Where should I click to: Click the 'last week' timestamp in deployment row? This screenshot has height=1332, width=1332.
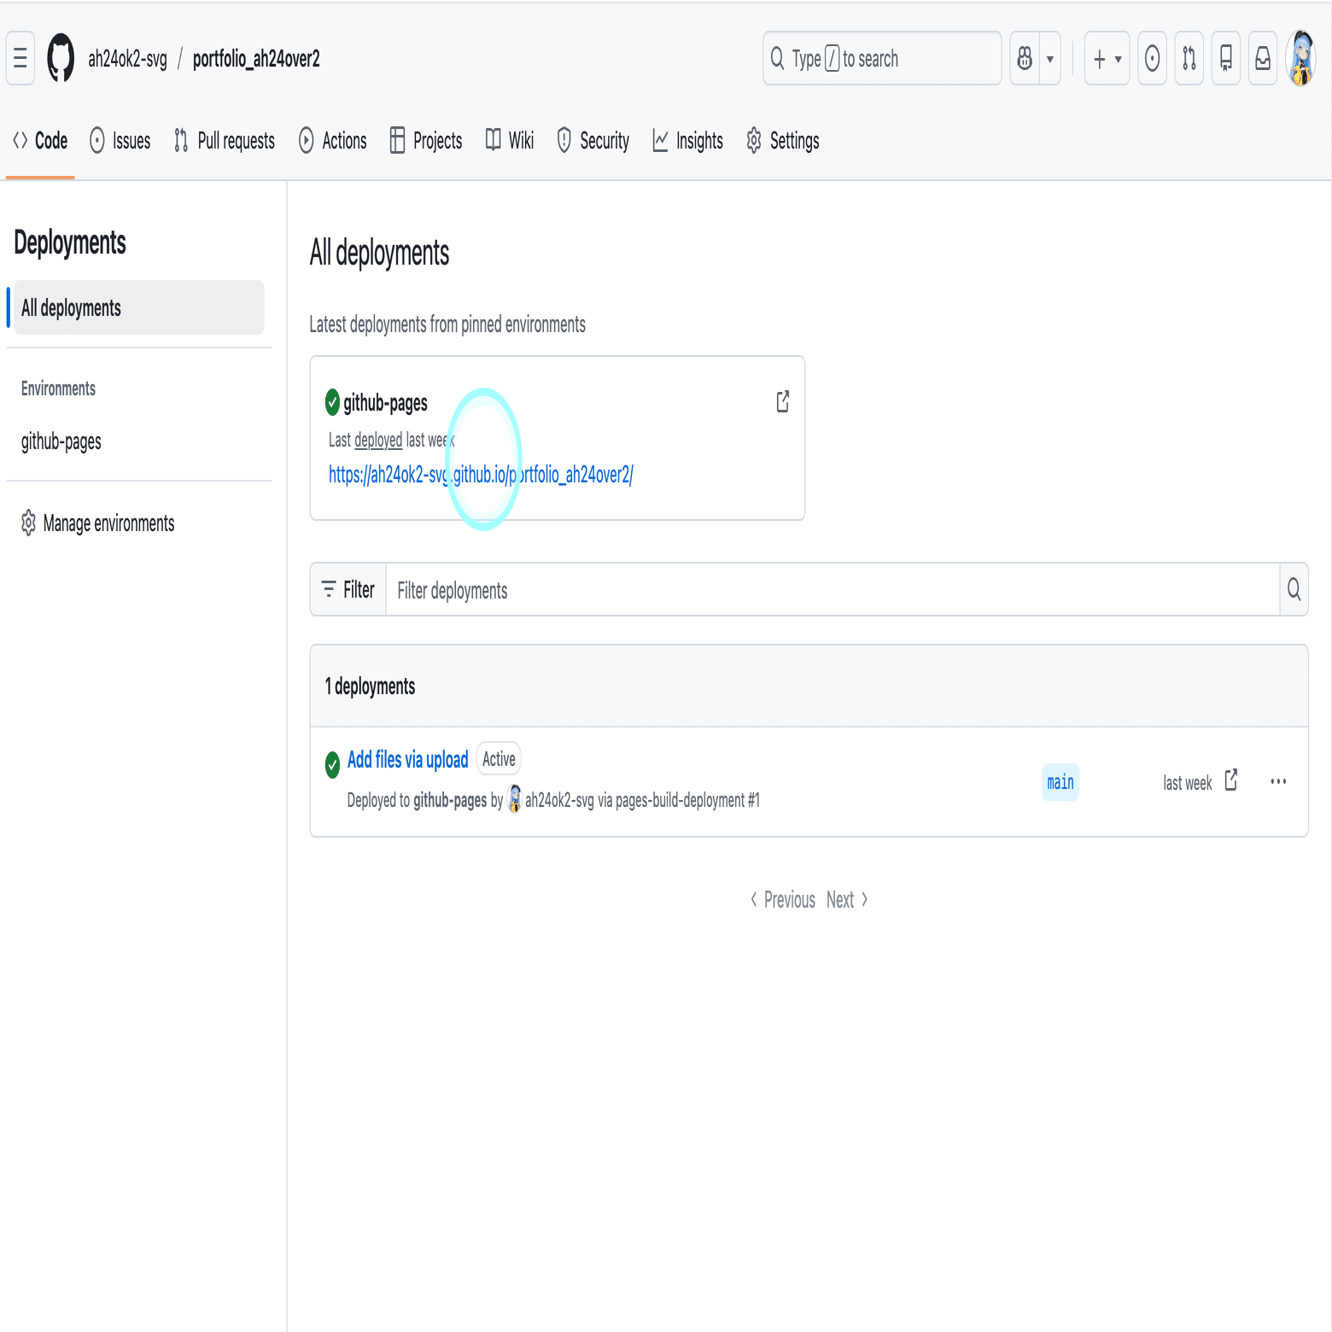pyautogui.click(x=1188, y=783)
